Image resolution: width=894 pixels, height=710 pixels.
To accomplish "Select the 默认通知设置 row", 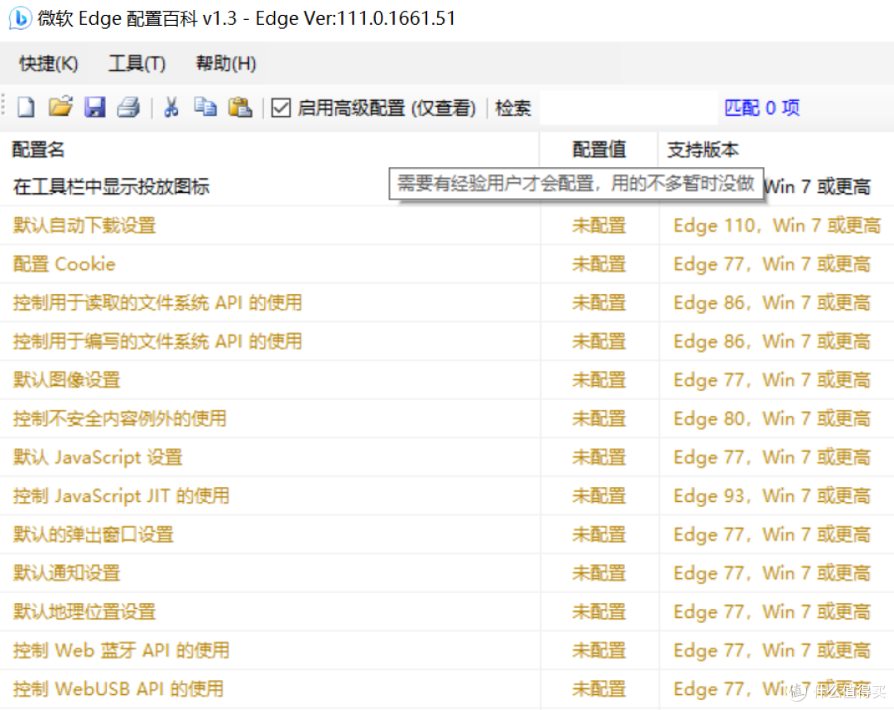I will coord(447,573).
